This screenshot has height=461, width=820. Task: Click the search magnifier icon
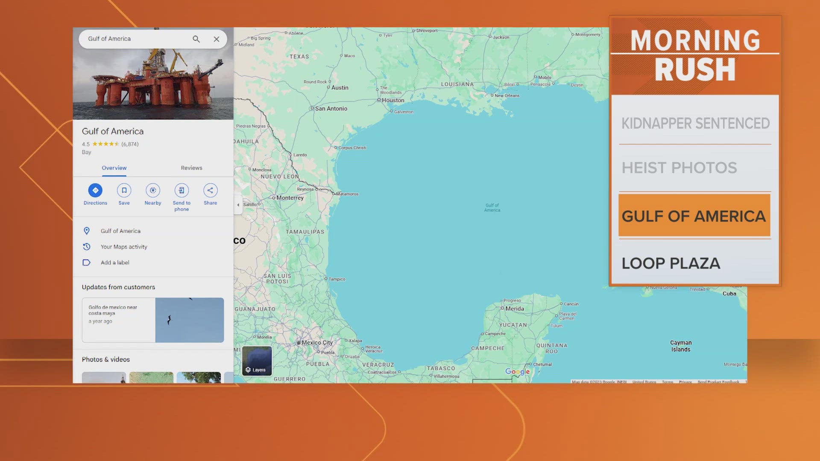196,39
